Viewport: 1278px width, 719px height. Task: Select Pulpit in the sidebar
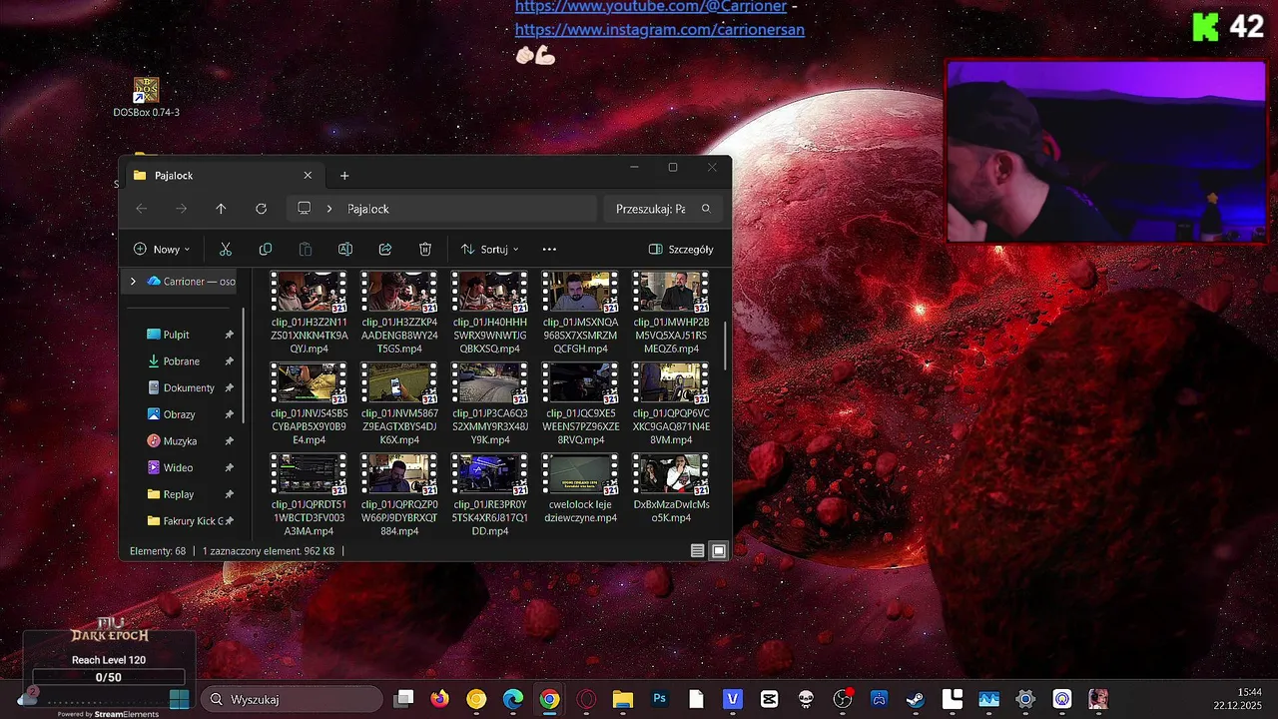click(x=176, y=335)
